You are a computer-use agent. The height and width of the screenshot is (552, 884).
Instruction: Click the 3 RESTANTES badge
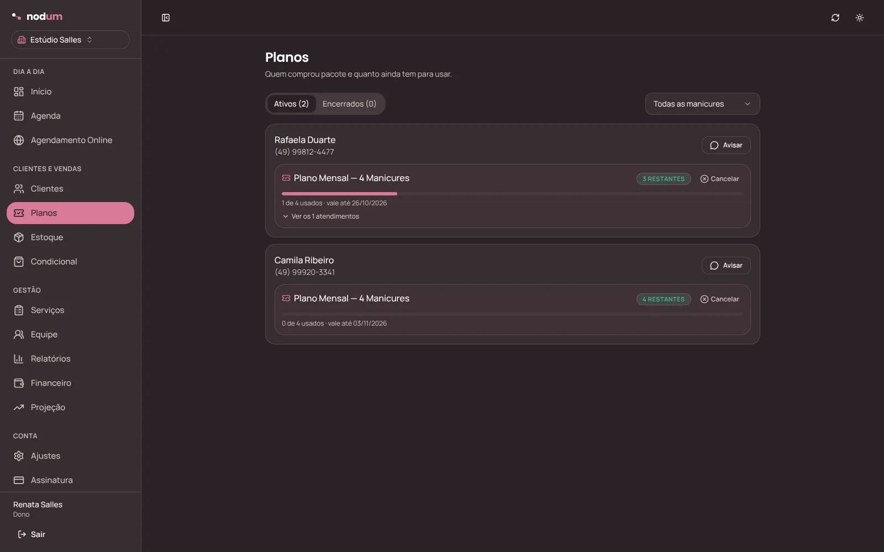pyautogui.click(x=664, y=179)
